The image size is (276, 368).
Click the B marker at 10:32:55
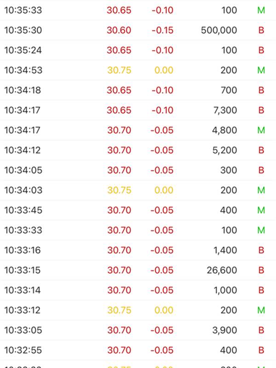coord(261,350)
